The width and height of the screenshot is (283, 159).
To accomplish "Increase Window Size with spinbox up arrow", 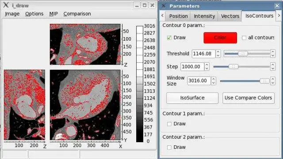I will pyautogui.click(x=214, y=79).
